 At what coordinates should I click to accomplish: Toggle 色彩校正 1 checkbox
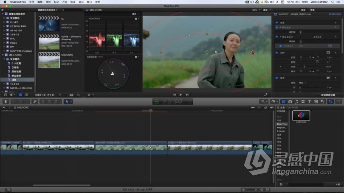point(276,28)
